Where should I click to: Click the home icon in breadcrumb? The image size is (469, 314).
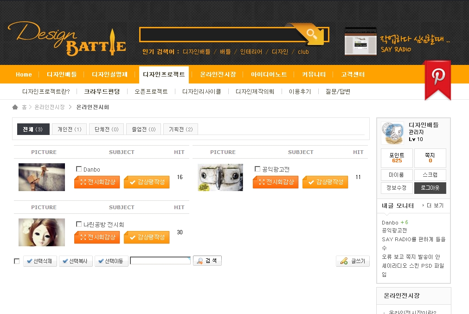click(x=15, y=107)
